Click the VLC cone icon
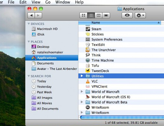The width and height of the screenshot is (164, 126). click(88, 81)
